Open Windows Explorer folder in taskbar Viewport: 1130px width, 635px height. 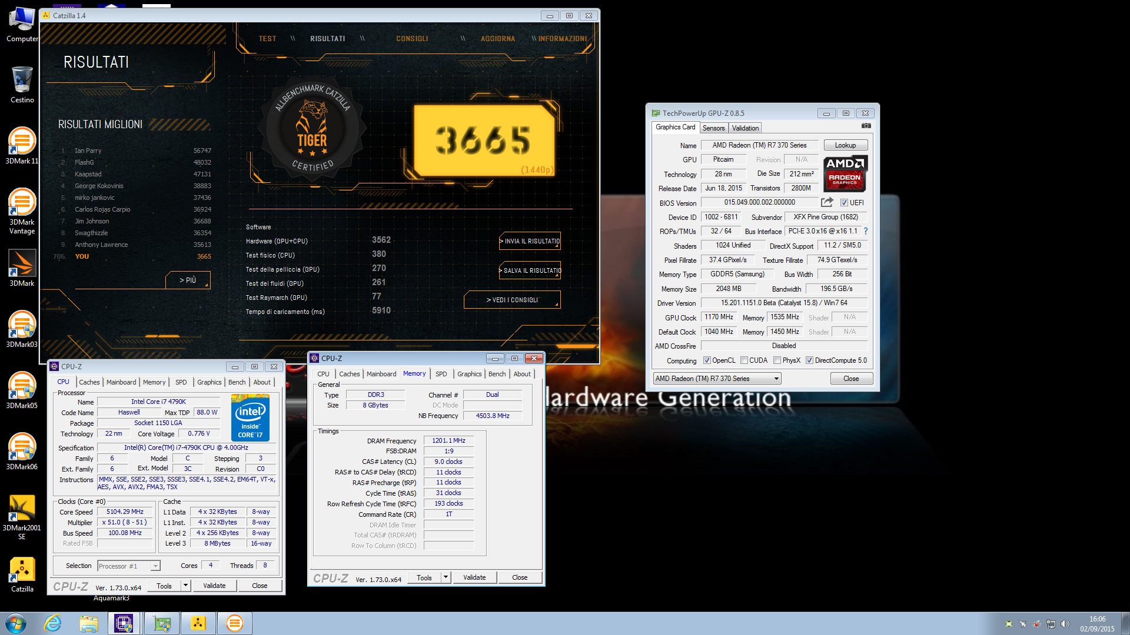[89, 623]
